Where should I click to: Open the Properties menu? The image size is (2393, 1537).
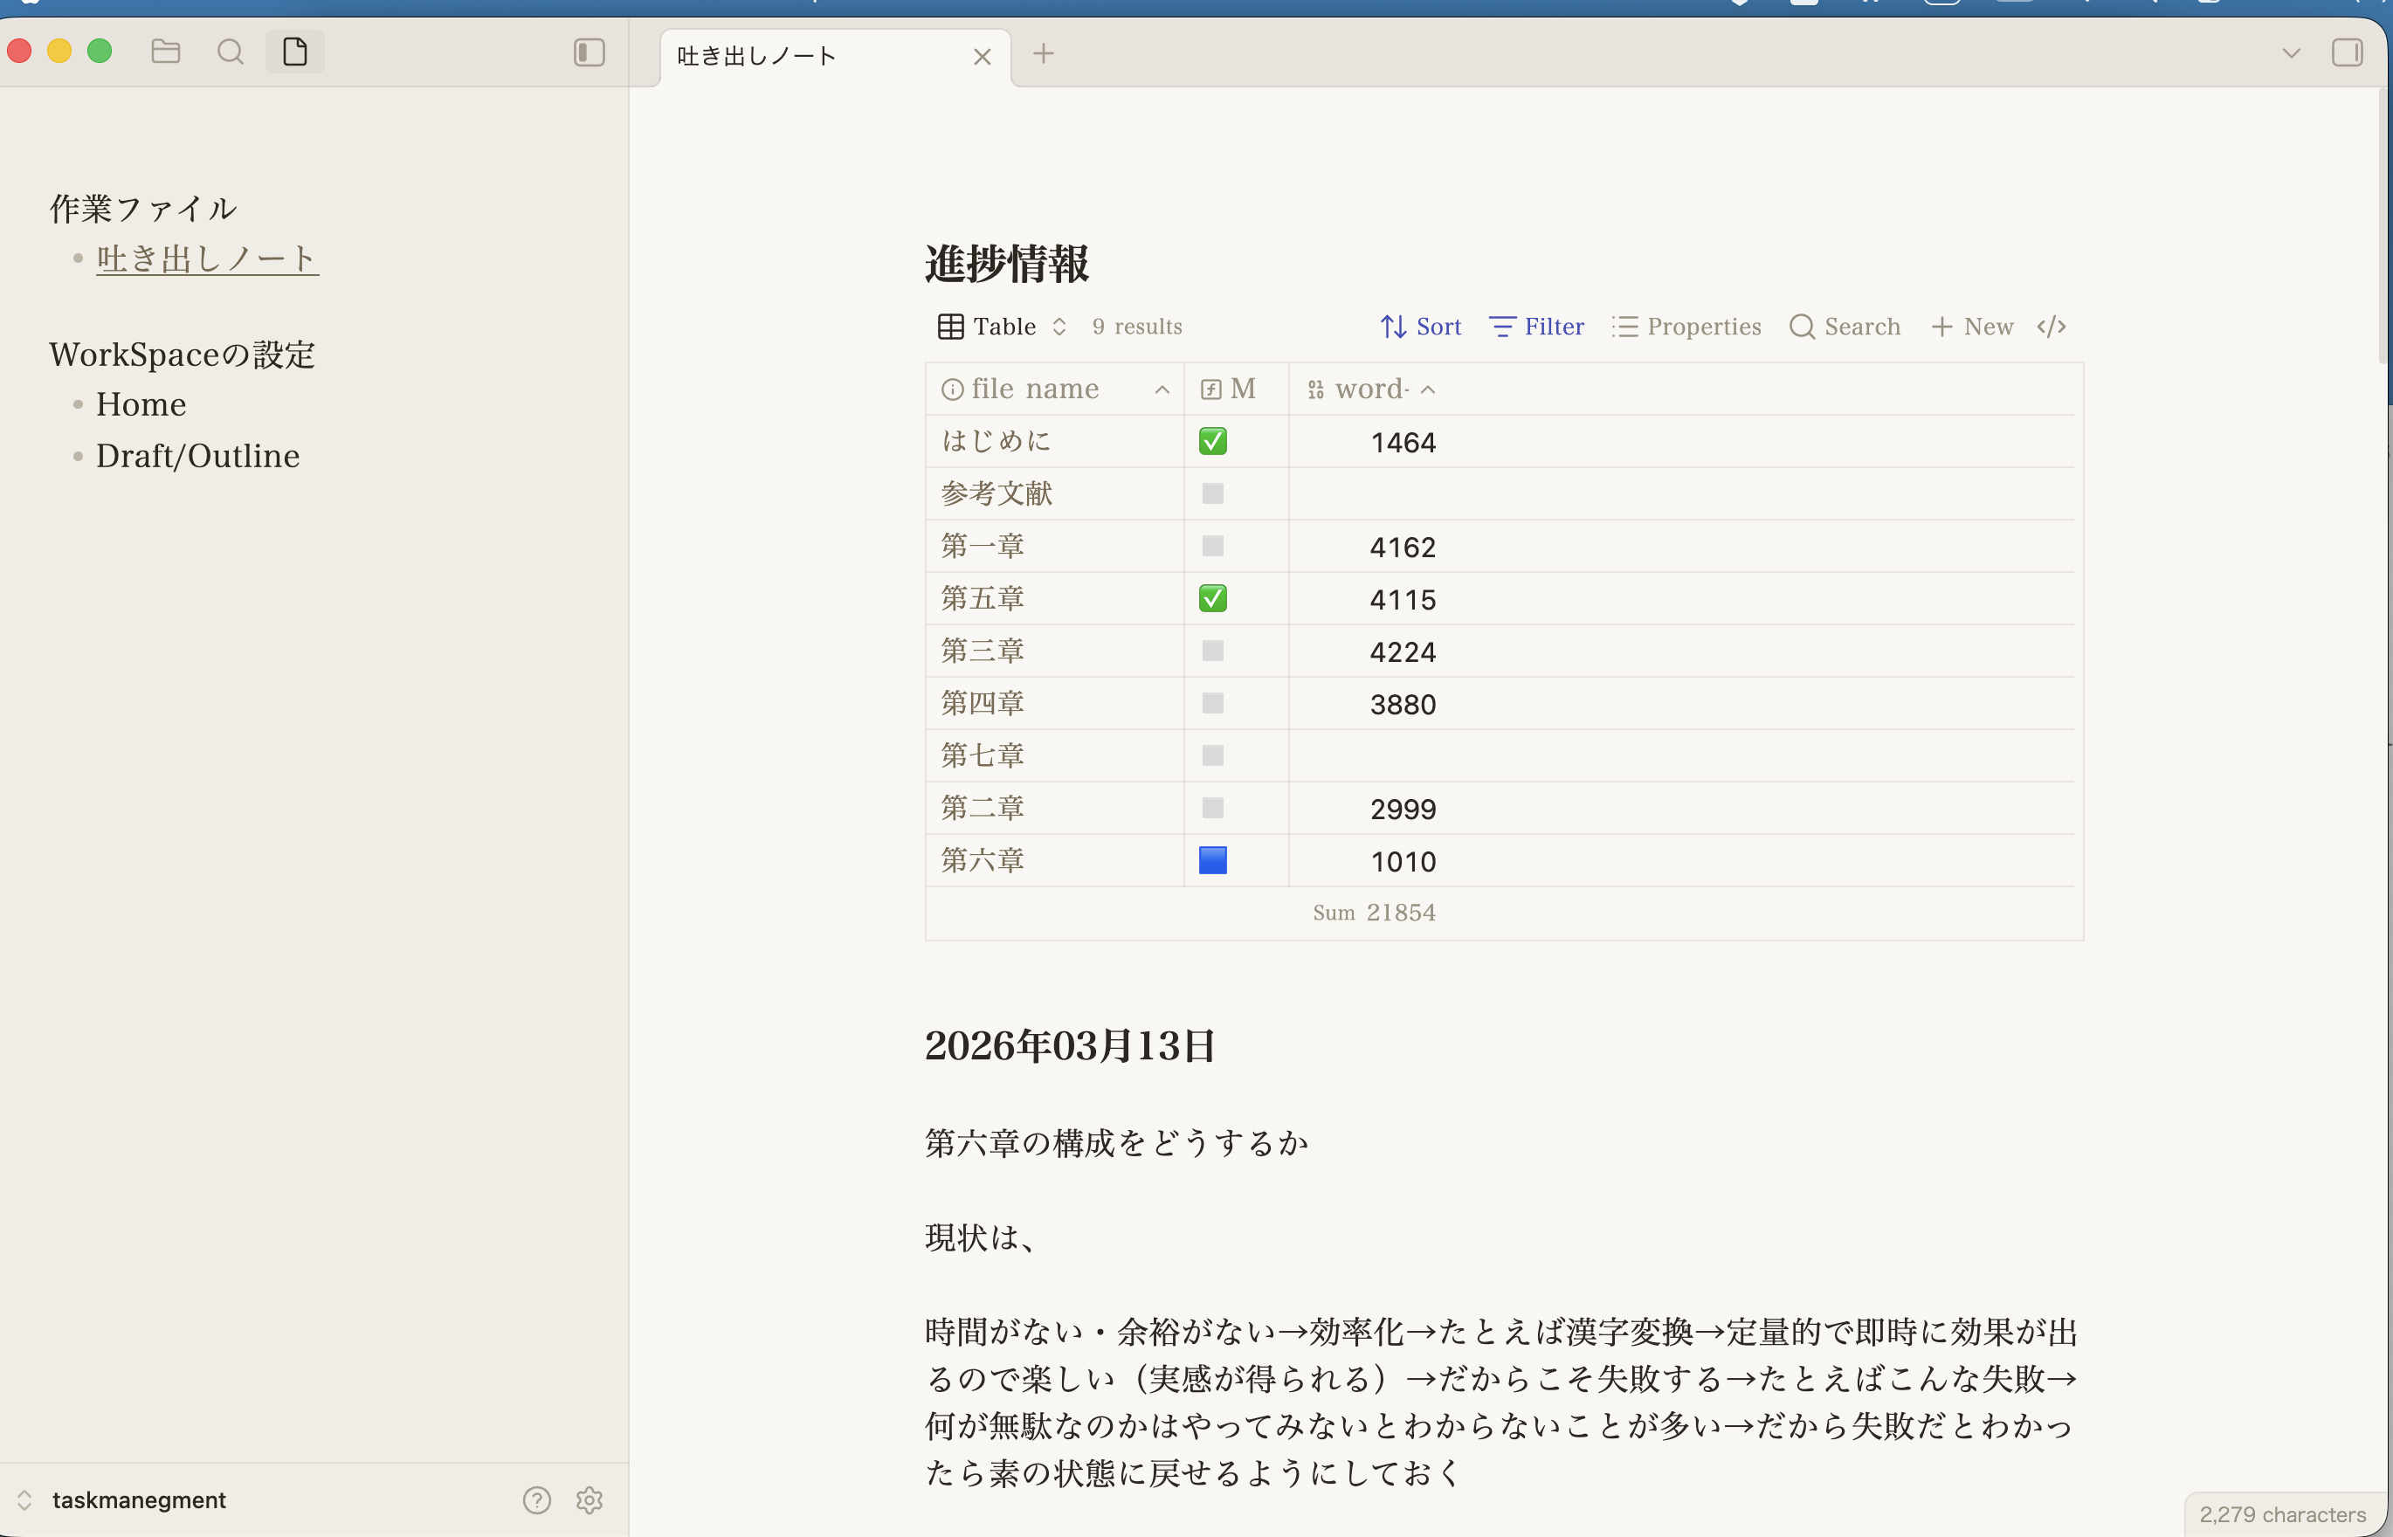(x=1686, y=327)
